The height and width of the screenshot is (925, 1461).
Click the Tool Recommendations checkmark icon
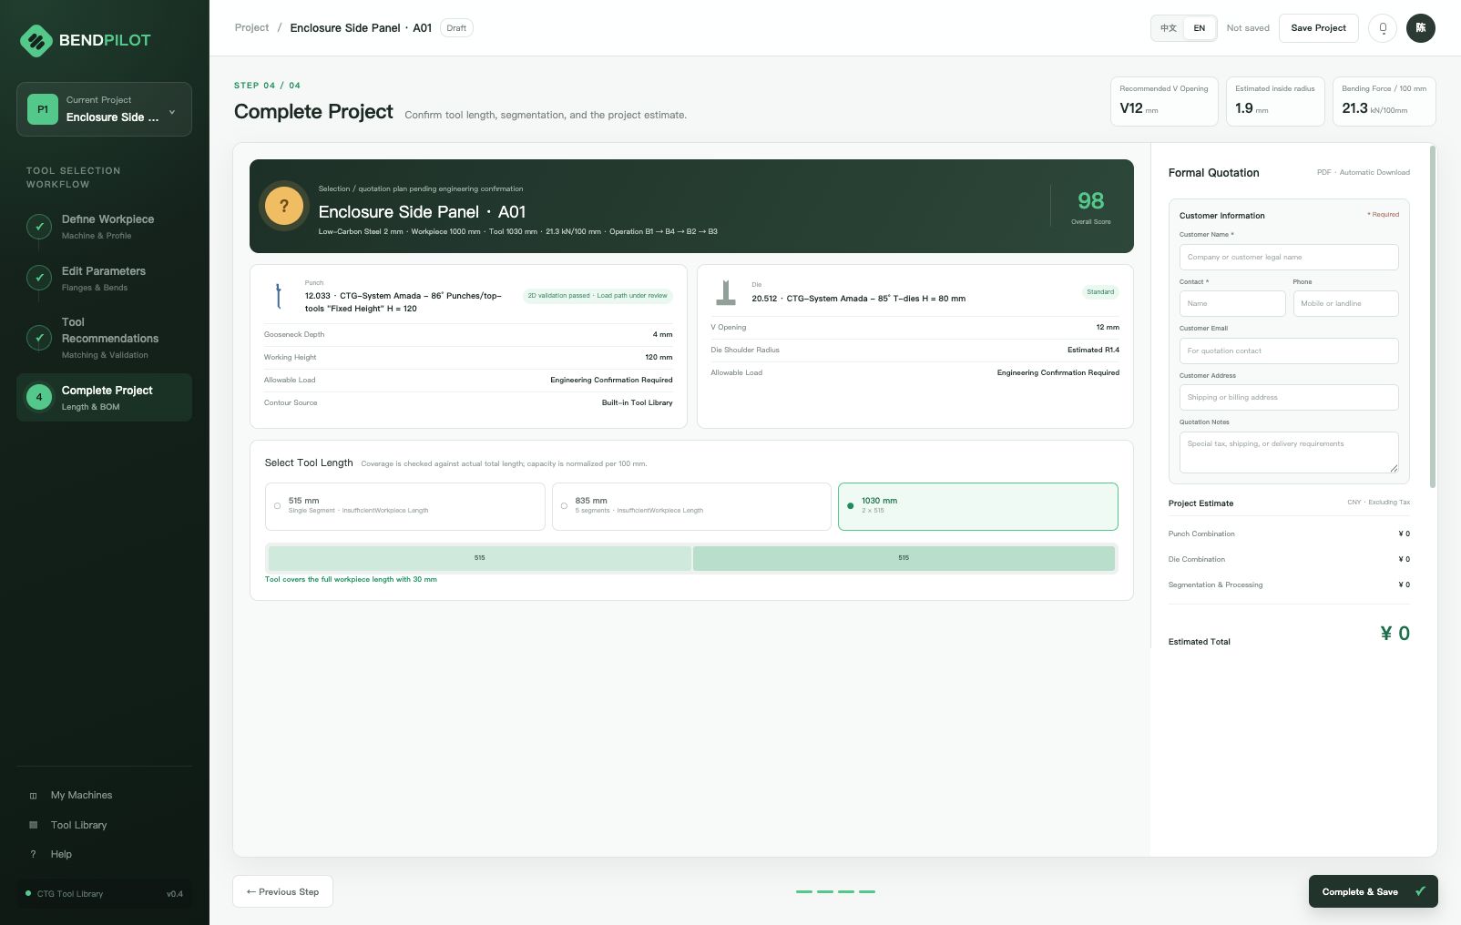[x=39, y=338]
